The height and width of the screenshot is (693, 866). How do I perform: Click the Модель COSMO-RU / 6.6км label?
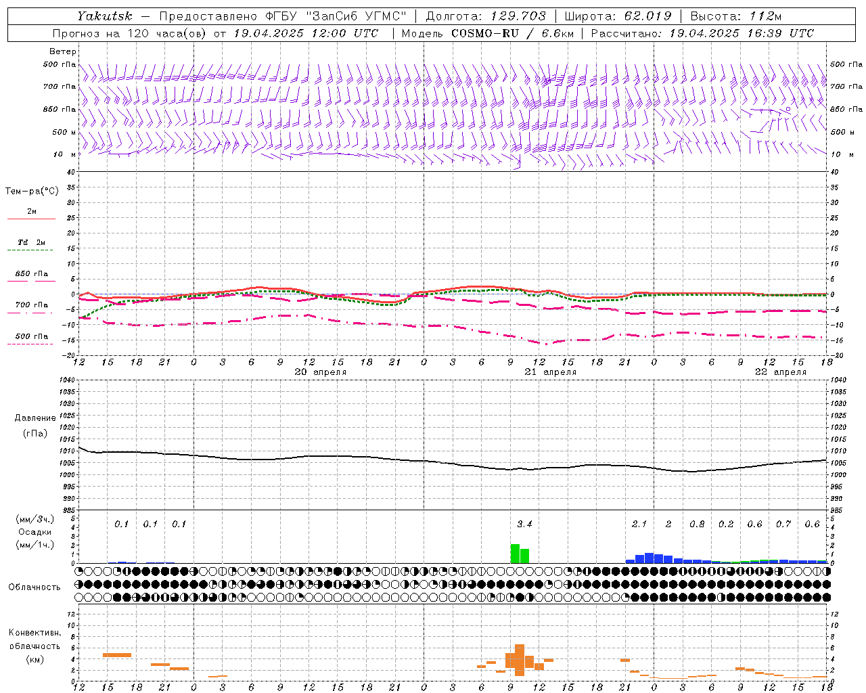pyautogui.click(x=487, y=33)
